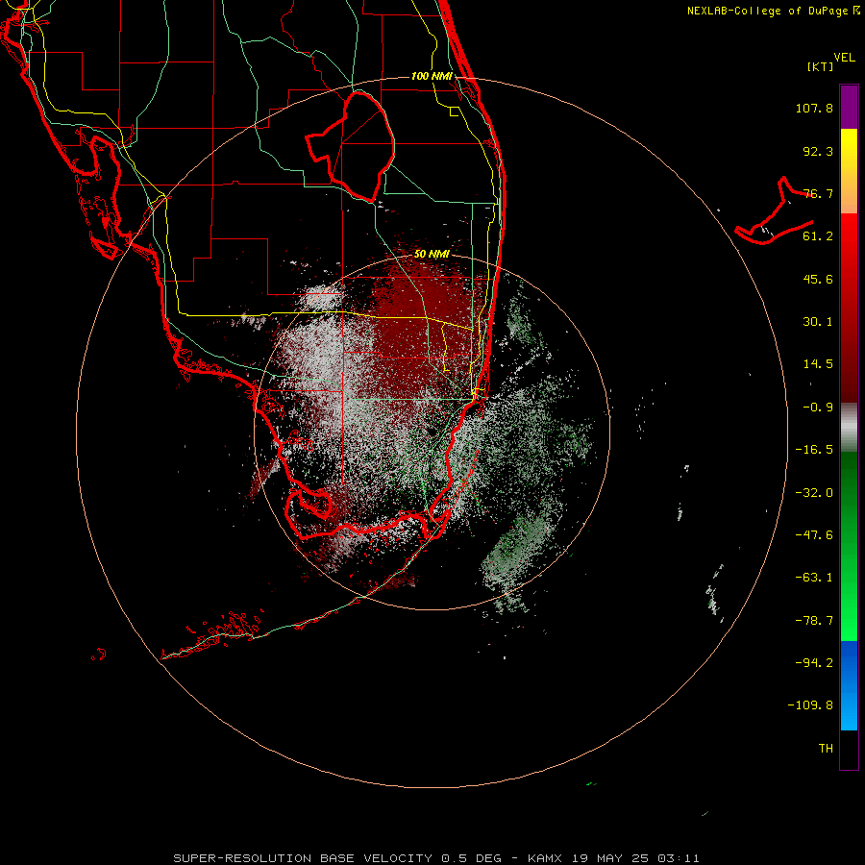
Task: Click the [KT] units label
Action: click(x=821, y=66)
